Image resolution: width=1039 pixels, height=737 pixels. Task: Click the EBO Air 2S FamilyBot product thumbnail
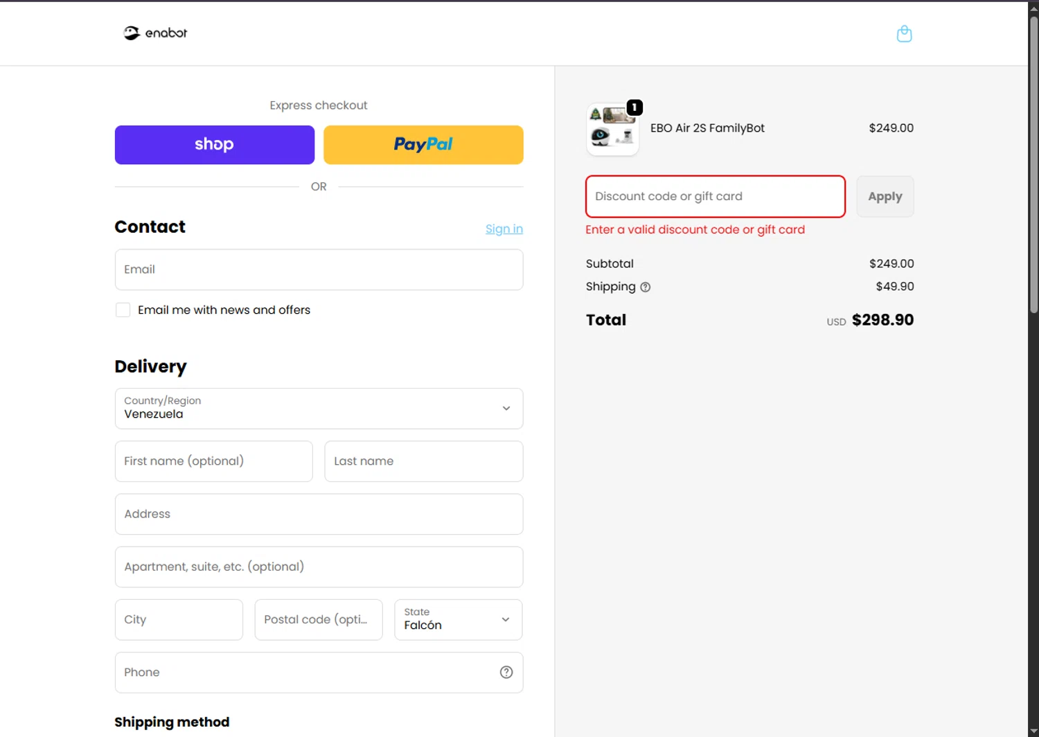[x=613, y=130]
